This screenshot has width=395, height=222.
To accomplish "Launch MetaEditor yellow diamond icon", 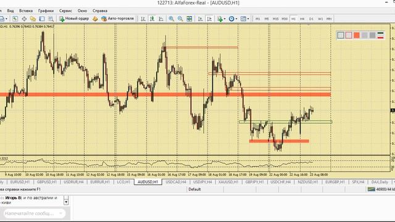I will pyautogui.click(x=95, y=18).
